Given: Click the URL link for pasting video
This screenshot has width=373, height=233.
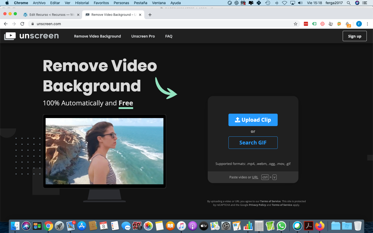Looking at the screenshot, I should coord(255,177).
